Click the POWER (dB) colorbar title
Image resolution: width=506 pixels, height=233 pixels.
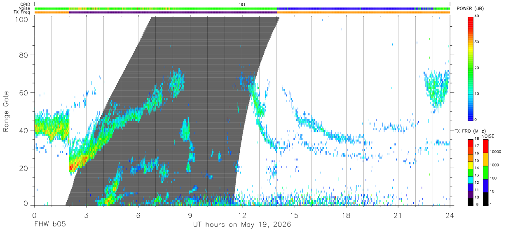pos(471,9)
